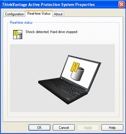The width and height of the screenshot is (126, 134).
Task: Confirm with the OK button
Action: (39, 127)
